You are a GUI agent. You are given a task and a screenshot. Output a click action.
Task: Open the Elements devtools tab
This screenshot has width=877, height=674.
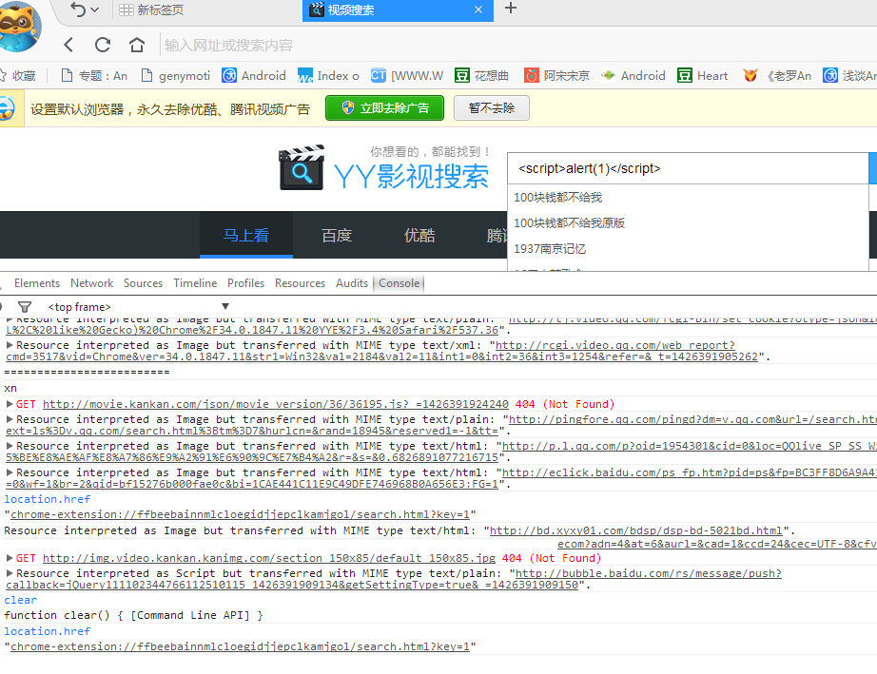[x=37, y=283]
